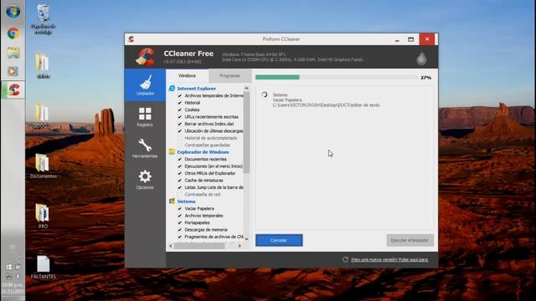The height and width of the screenshot is (301, 536).
Task: Open the Herramientas (Tools) section
Action: (145, 149)
